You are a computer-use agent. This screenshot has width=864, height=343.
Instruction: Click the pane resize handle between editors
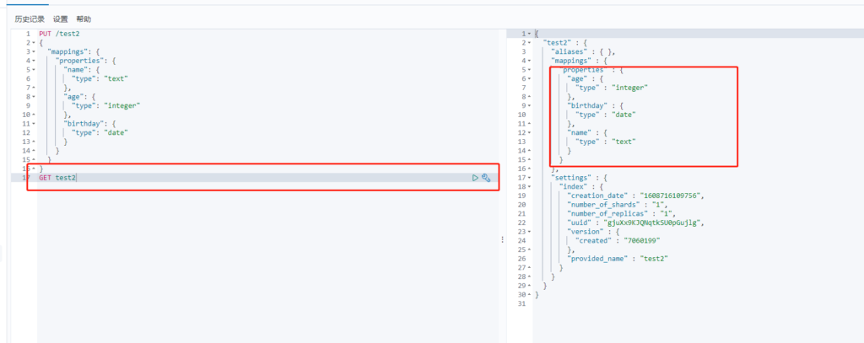503,239
